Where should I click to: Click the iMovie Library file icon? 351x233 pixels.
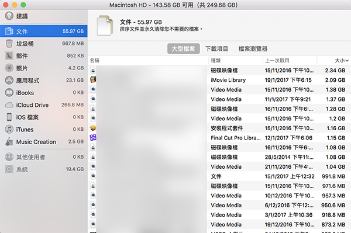[x=93, y=80]
